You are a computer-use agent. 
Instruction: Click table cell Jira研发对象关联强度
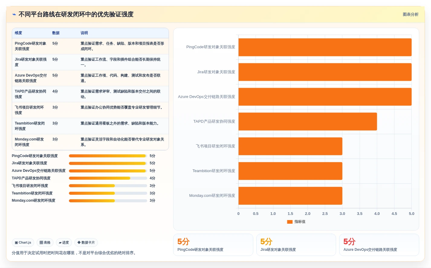[x=31, y=62]
